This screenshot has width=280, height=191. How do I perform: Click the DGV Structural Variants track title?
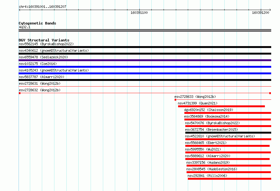coord(44,40)
